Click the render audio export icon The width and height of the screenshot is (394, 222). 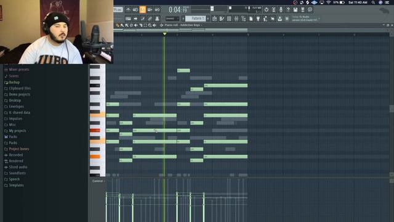click(x=303, y=10)
